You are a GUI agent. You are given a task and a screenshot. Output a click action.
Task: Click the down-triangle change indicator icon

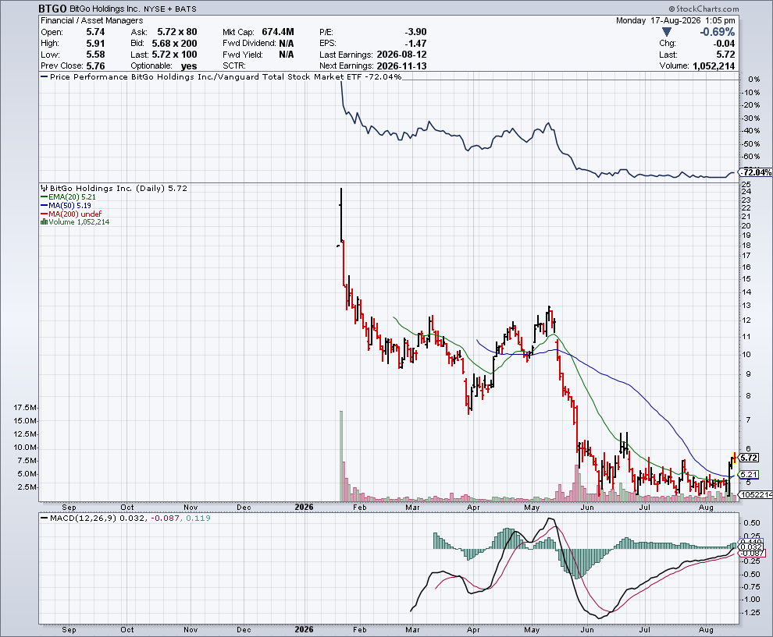click(x=667, y=32)
